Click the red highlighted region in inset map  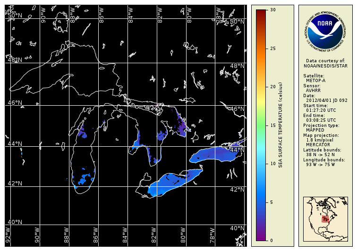[x=325, y=219]
